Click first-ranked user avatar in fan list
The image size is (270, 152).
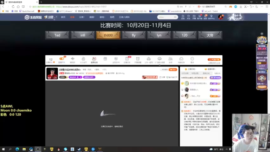point(187,83)
